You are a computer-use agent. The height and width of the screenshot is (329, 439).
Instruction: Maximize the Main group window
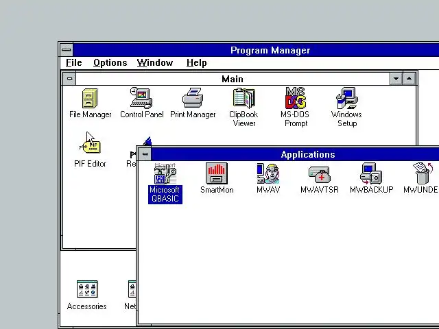tap(410, 79)
